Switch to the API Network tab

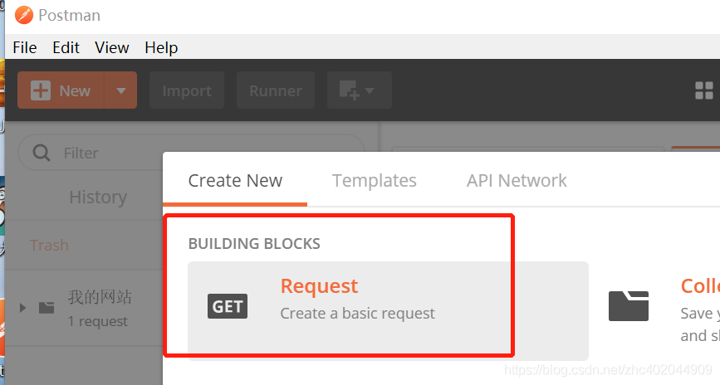517,181
